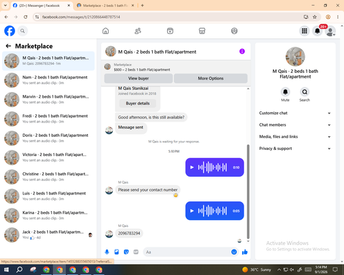Play the 0:05 audio clip
Viewport: 344px width, 275px height.
[192, 211]
